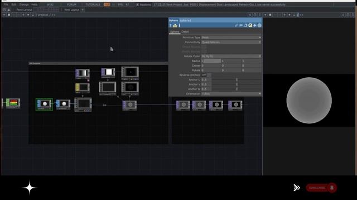This screenshot has width=357, height=200.
Task: Select the second blue sphere node
Action: point(63,104)
